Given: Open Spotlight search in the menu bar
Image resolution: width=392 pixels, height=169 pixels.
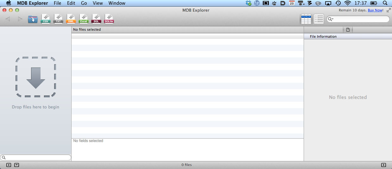Looking at the screenshot, I should pos(385,3).
